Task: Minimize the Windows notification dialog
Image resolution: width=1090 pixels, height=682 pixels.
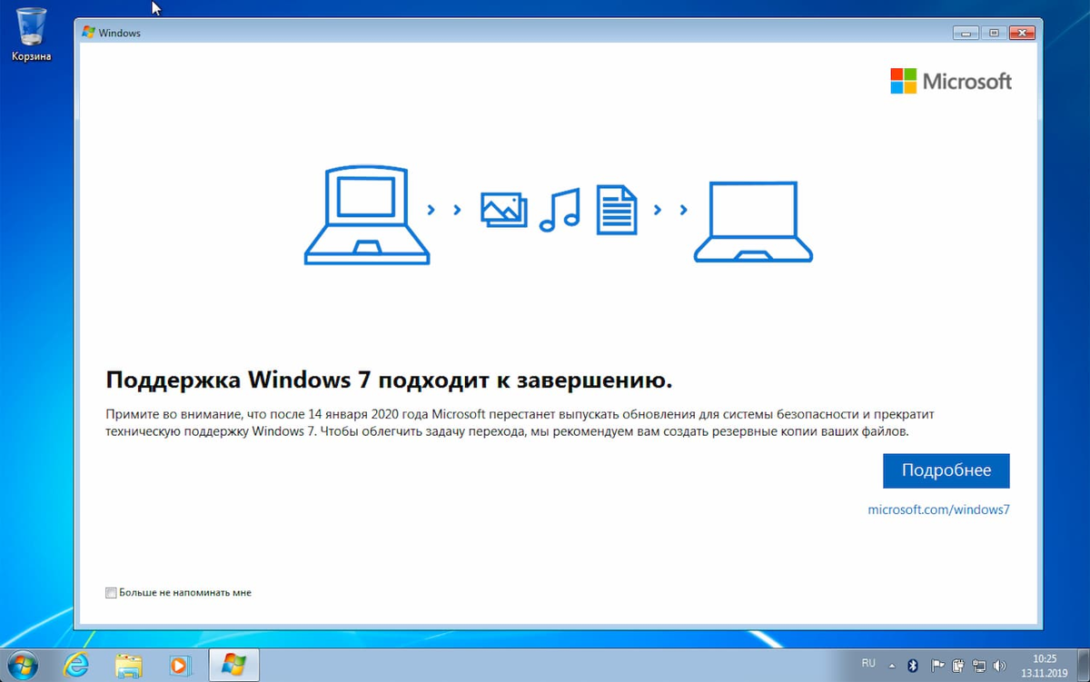Action: point(966,33)
